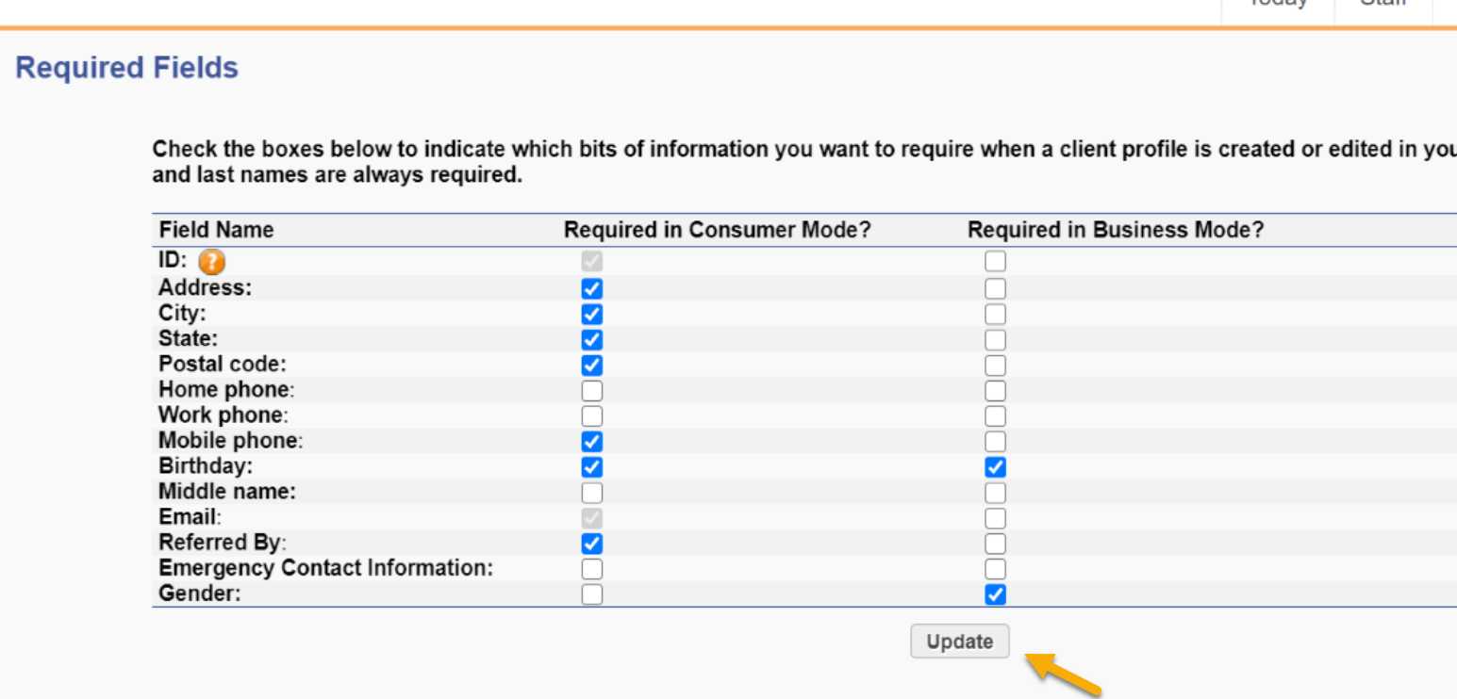
Task: Check Address required in Business Mode
Action: (995, 288)
